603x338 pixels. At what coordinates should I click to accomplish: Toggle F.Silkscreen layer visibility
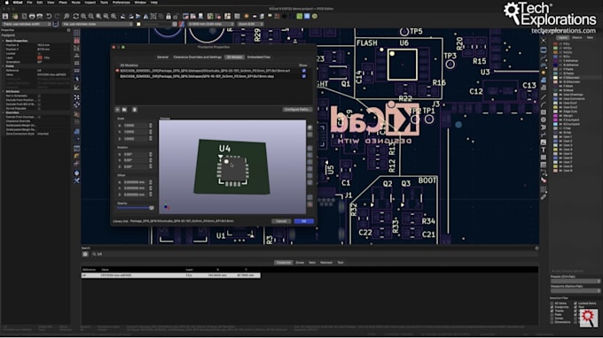(560, 78)
